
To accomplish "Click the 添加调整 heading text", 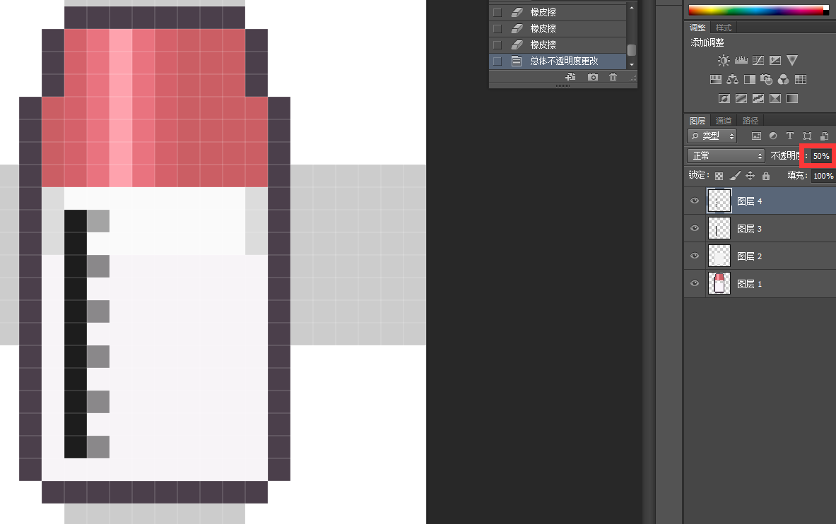I will (707, 42).
